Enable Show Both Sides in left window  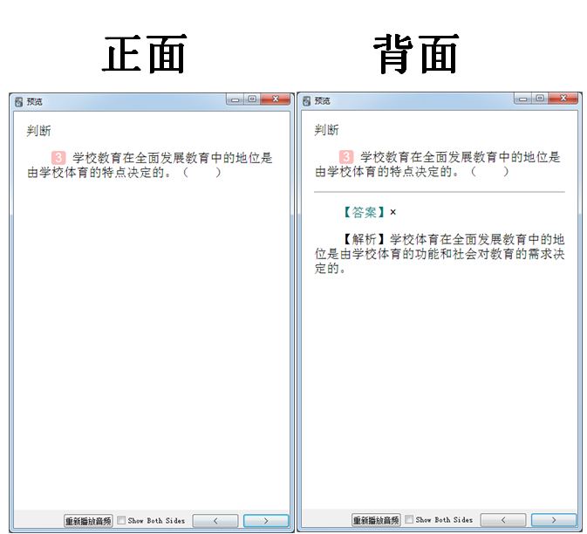(x=121, y=520)
